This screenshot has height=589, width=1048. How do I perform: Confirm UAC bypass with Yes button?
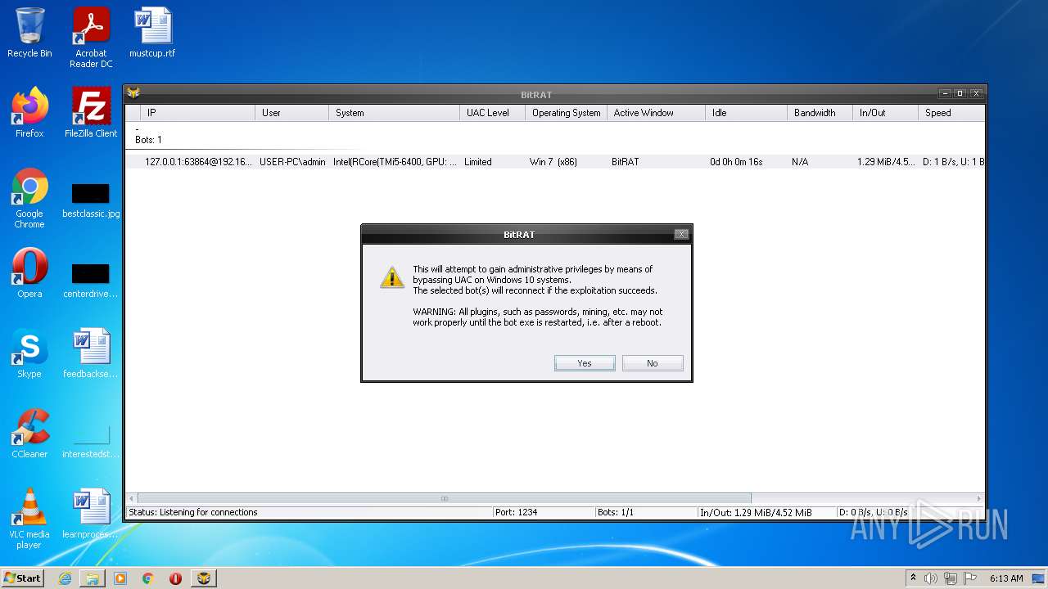point(585,363)
